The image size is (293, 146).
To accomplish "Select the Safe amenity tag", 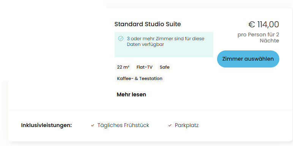I will tap(164, 67).
